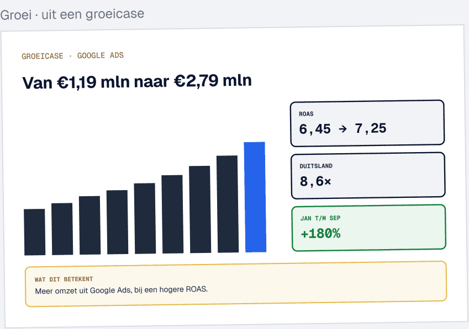Select the Duitsland 8,6× card

coord(368,175)
